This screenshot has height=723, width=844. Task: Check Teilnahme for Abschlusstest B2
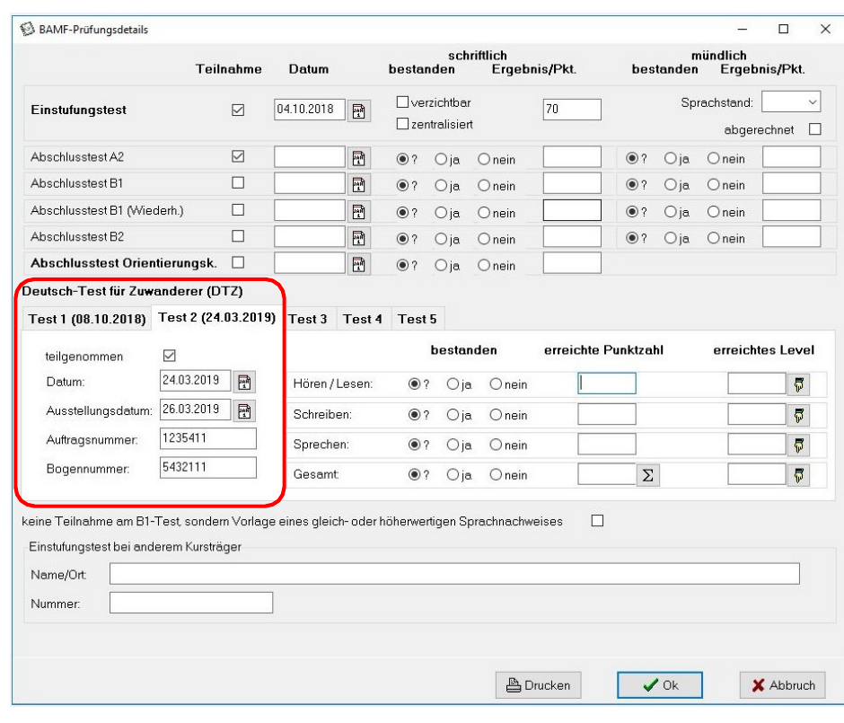point(238,236)
